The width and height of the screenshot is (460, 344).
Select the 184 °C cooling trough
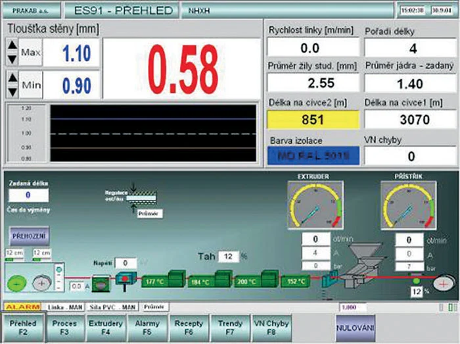tap(210, 279)
